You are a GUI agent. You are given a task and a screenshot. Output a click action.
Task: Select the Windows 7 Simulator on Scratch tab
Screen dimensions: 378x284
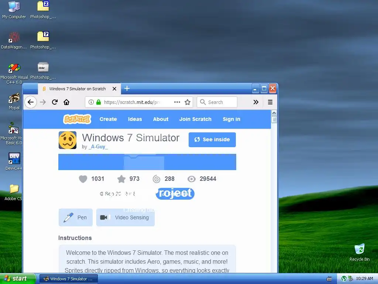(x=78, y=89)
